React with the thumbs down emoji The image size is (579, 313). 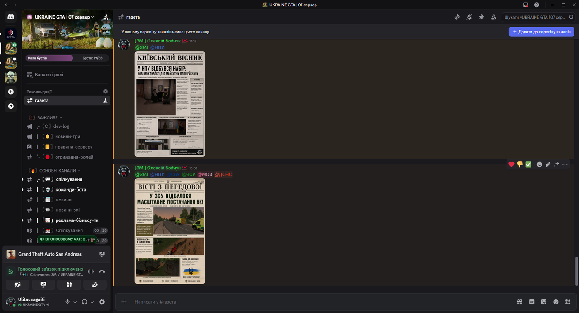[520, 164]
